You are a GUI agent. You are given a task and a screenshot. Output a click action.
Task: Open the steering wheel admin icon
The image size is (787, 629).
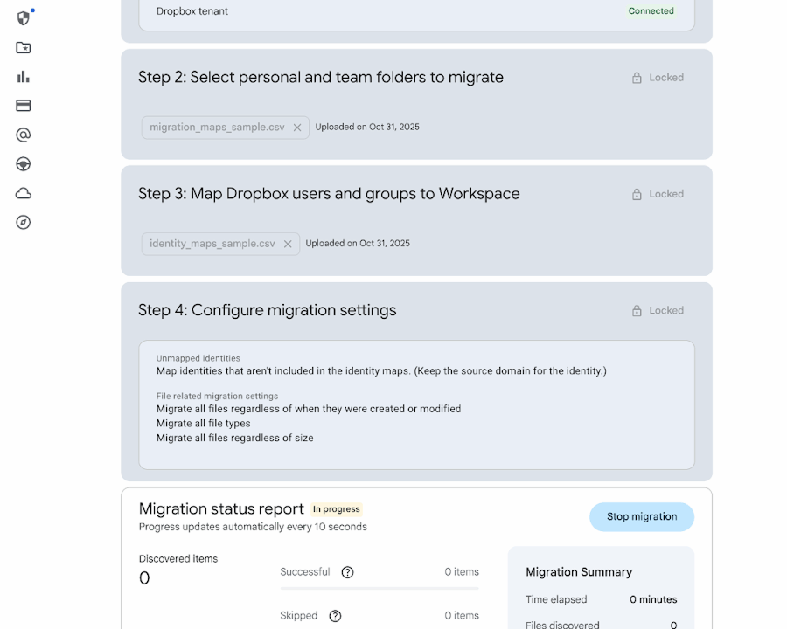click(23, 163)
